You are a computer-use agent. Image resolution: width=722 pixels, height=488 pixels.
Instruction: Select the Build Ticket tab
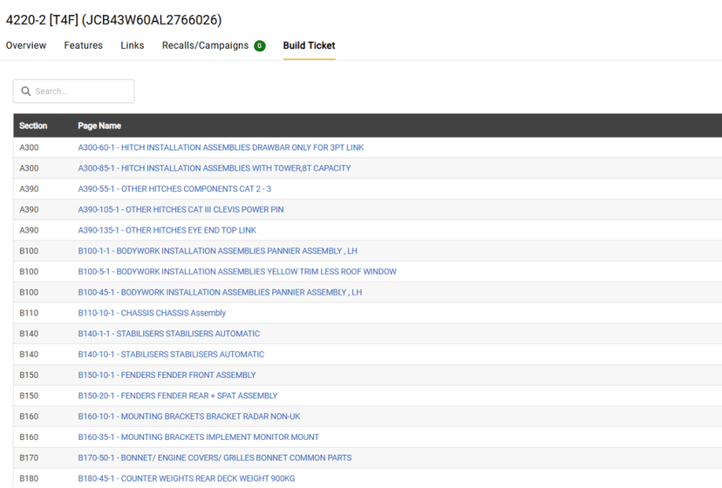click(309, 45)
